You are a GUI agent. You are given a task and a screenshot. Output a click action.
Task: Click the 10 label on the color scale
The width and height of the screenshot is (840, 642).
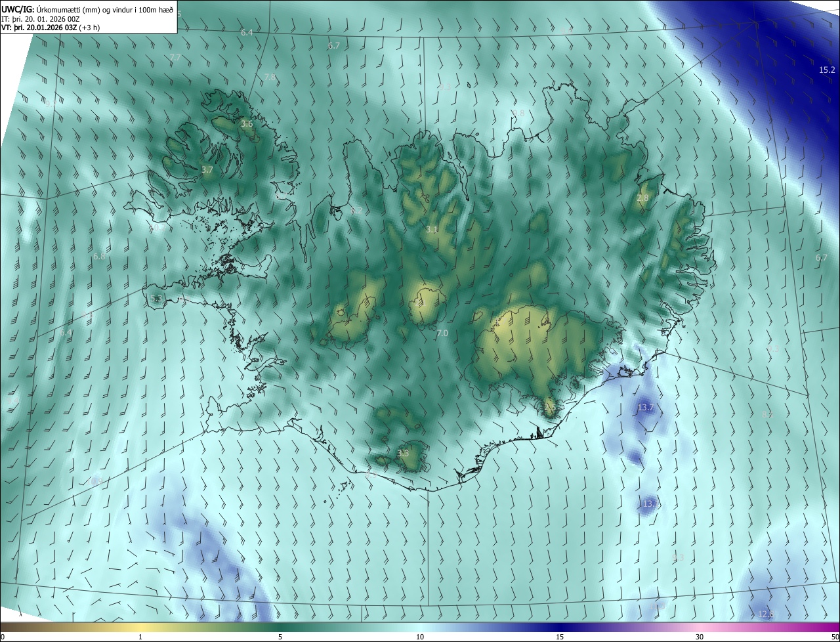(420, 637)
